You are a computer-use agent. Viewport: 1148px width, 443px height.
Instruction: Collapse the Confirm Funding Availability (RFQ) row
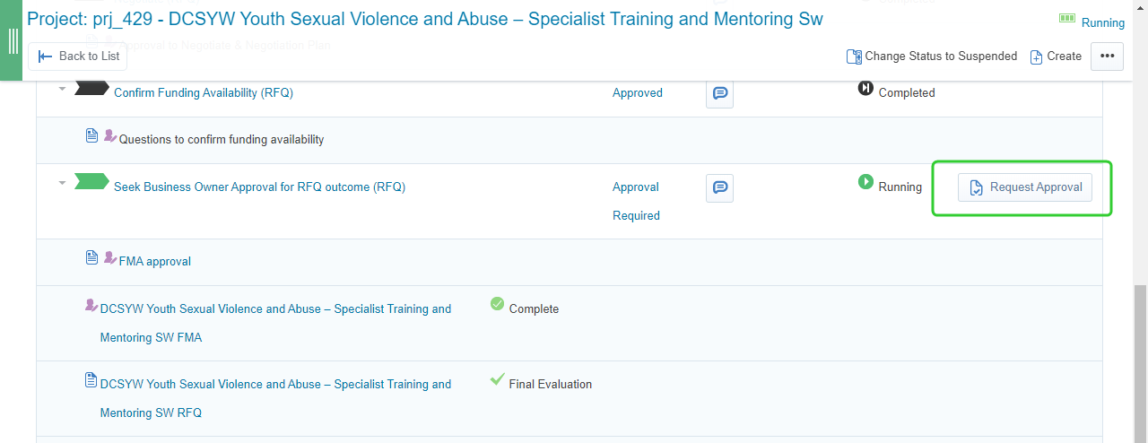62,89
